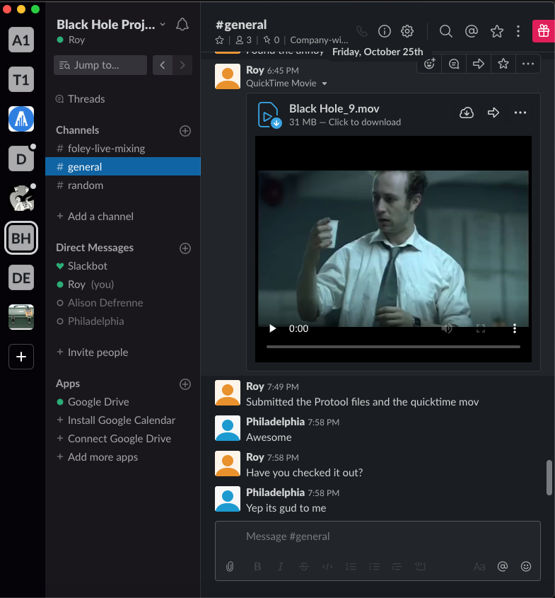
Task: Click the video progress bar
Action: (x=393, y=347)
